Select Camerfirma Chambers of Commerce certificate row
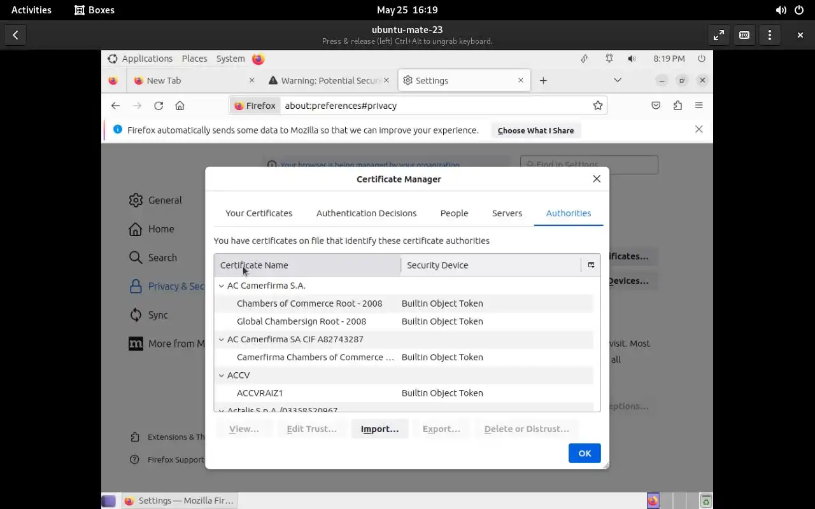The height and width of the screenshot is (509, 815). click(x=404, y=357)
